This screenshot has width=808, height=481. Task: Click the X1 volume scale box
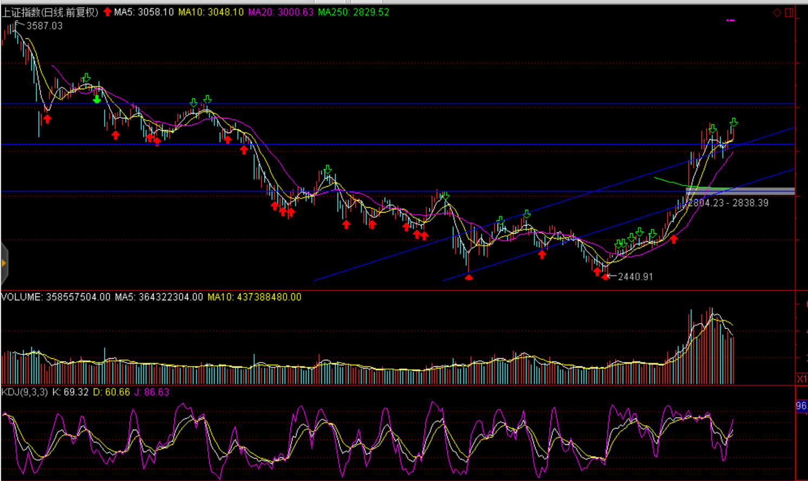[802, 379]
